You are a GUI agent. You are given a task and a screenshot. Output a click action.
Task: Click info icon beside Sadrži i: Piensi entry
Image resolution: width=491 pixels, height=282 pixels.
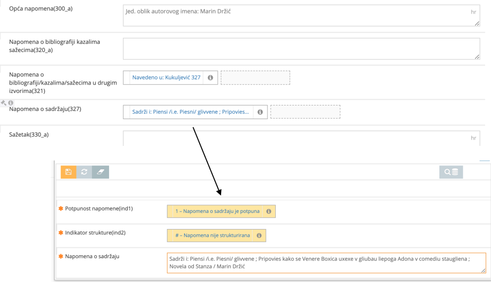click(260, 112)
